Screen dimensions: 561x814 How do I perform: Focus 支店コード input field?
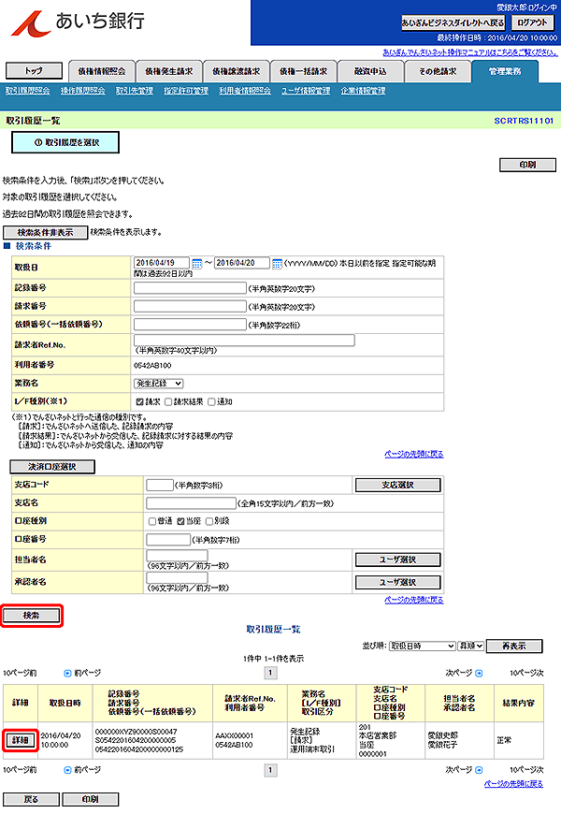tap(160, 485)
